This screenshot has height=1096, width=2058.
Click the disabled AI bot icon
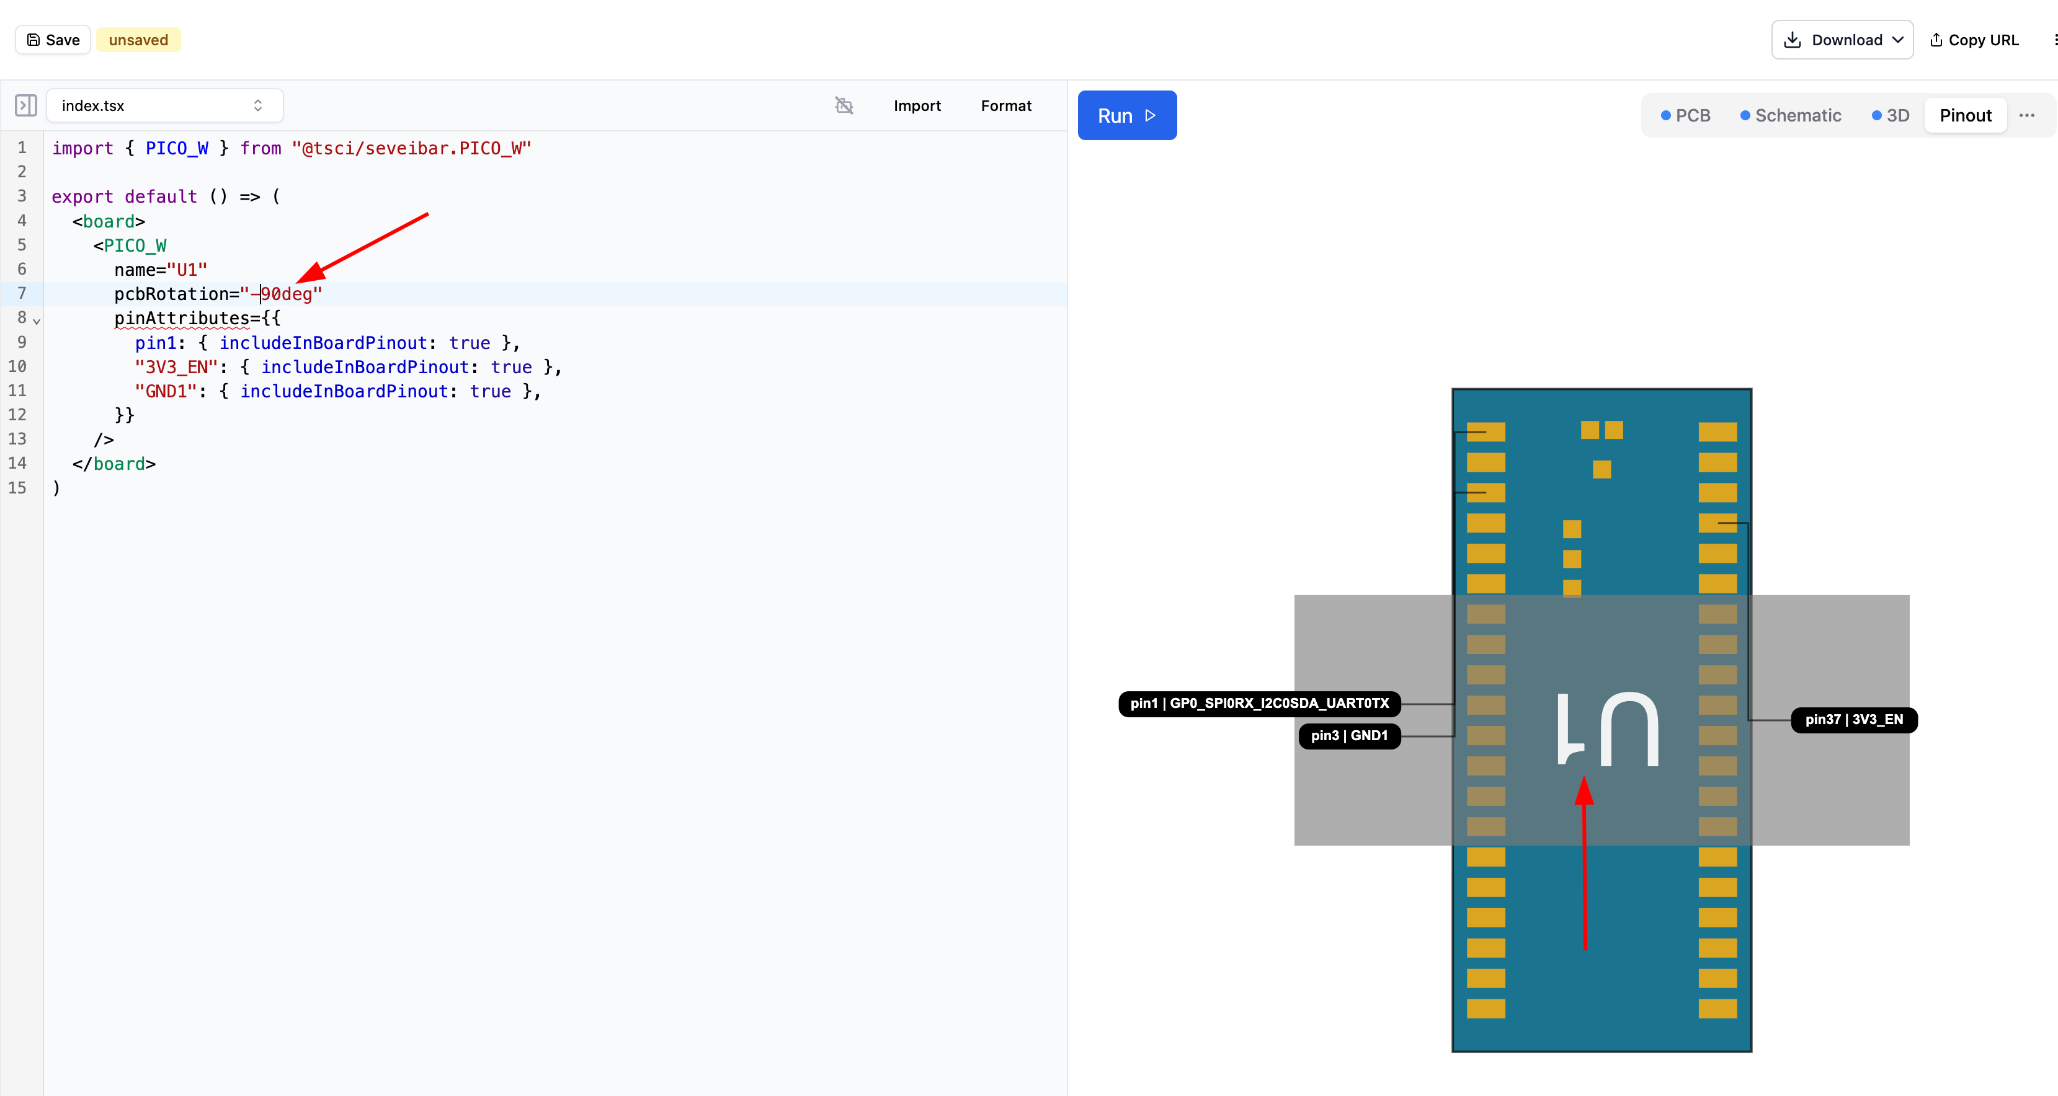tap(844, 105)
